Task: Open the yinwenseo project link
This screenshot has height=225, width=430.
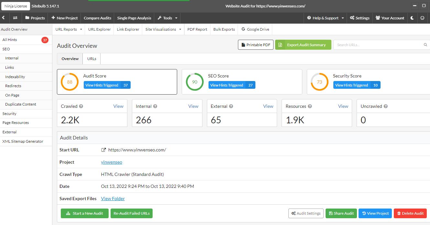Action: pyautogui.click(x=112, y=162)
